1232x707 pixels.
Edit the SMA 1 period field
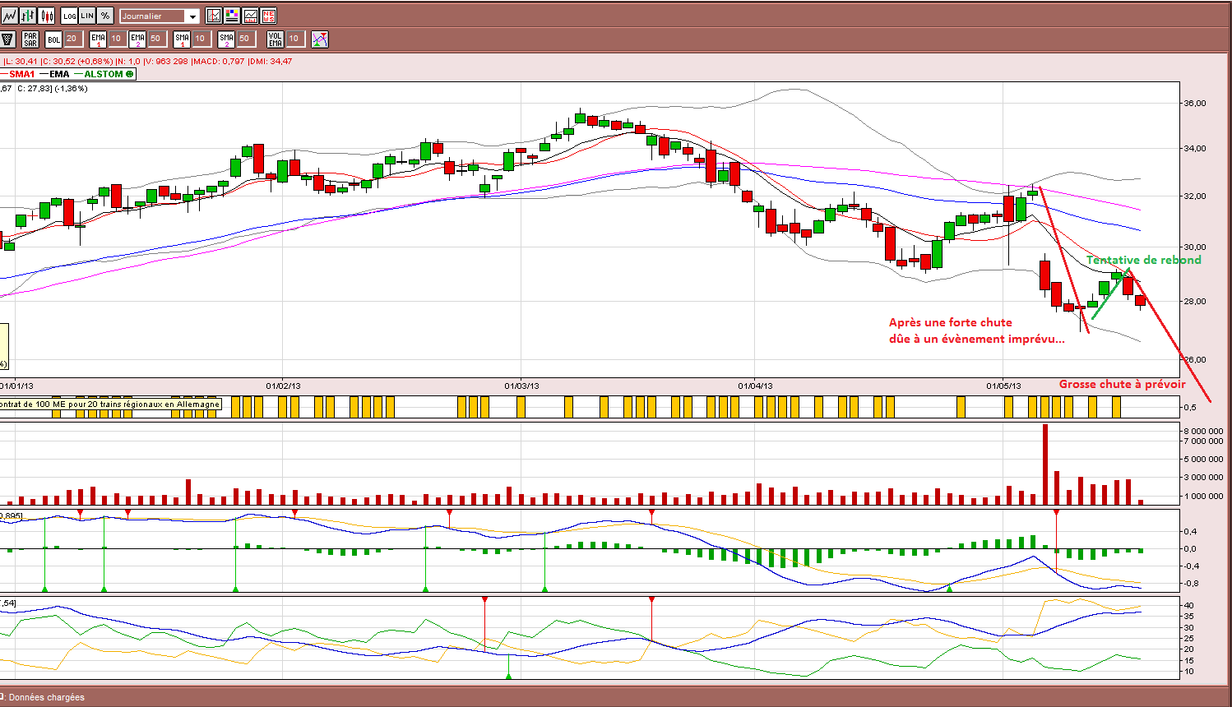201,39
